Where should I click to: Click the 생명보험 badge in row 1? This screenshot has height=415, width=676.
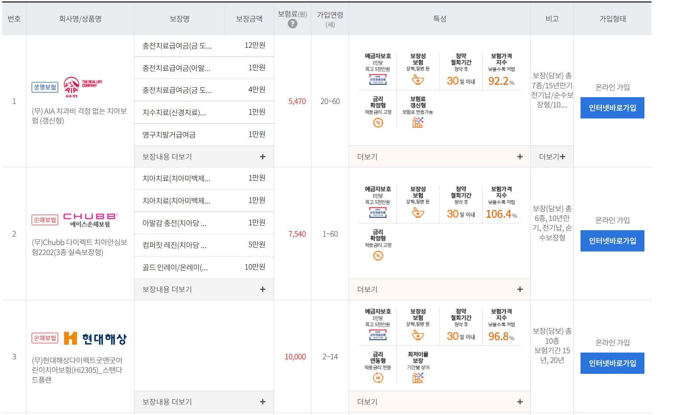click(x=45, y=87)
